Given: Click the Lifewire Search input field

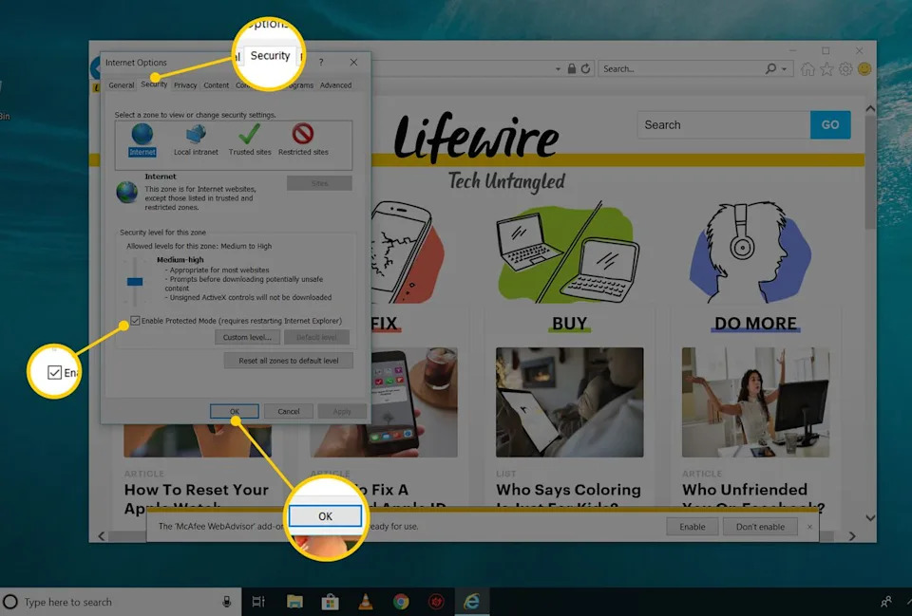Looking at the screenshot, I should (x=723, y=124).
